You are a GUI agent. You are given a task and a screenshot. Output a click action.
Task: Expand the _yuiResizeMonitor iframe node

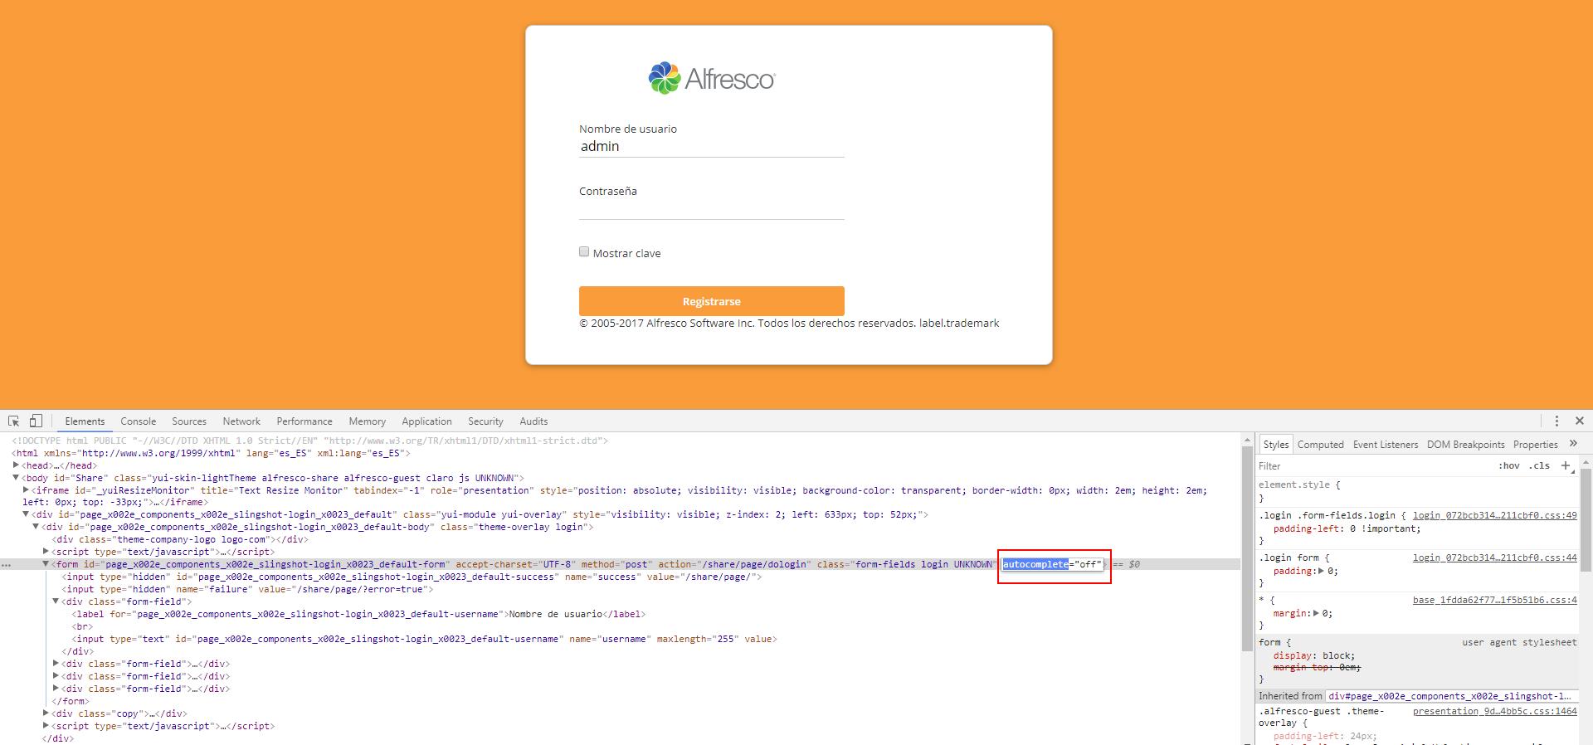[x=26, y=490]
